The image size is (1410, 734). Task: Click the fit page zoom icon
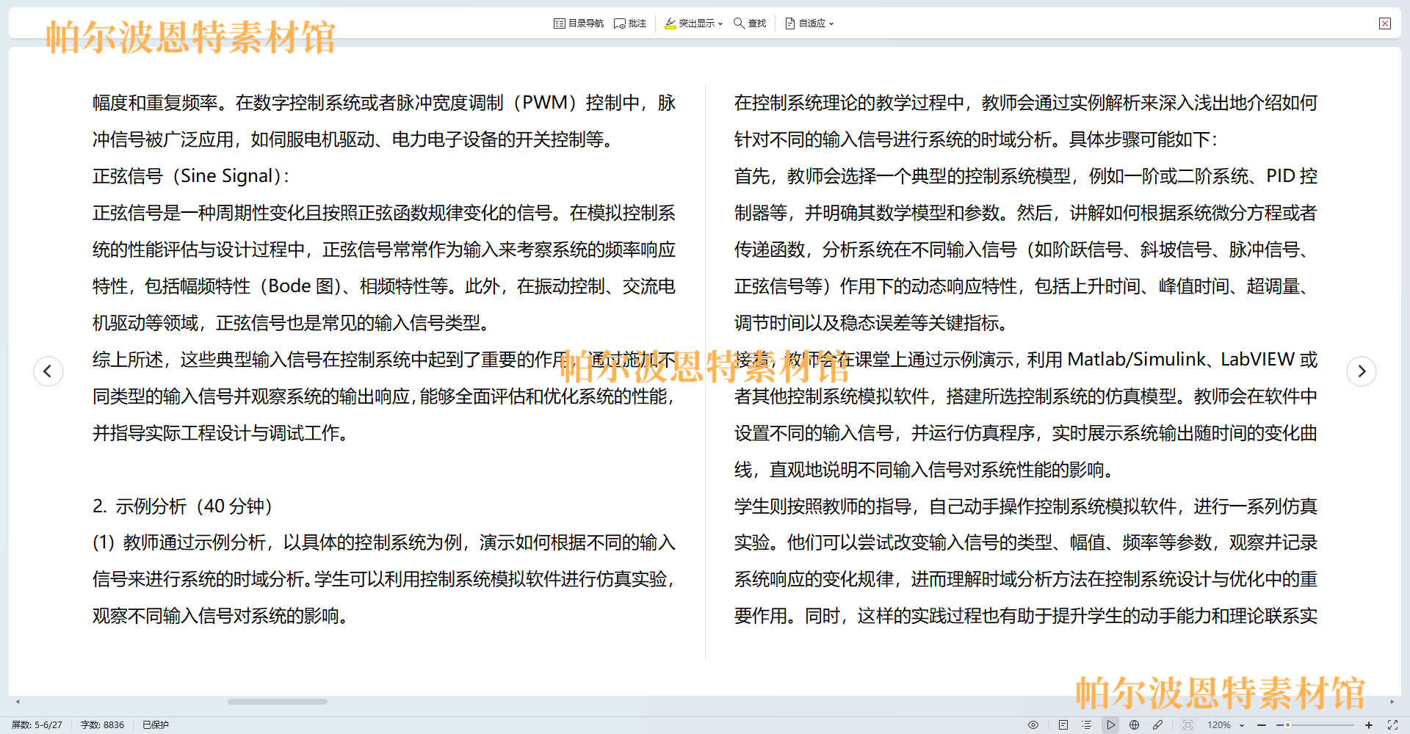coord(1187,724)
